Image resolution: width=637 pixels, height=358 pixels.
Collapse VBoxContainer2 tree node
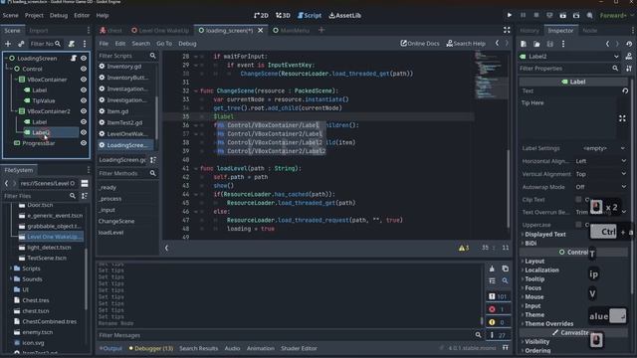tap(16, 111)
